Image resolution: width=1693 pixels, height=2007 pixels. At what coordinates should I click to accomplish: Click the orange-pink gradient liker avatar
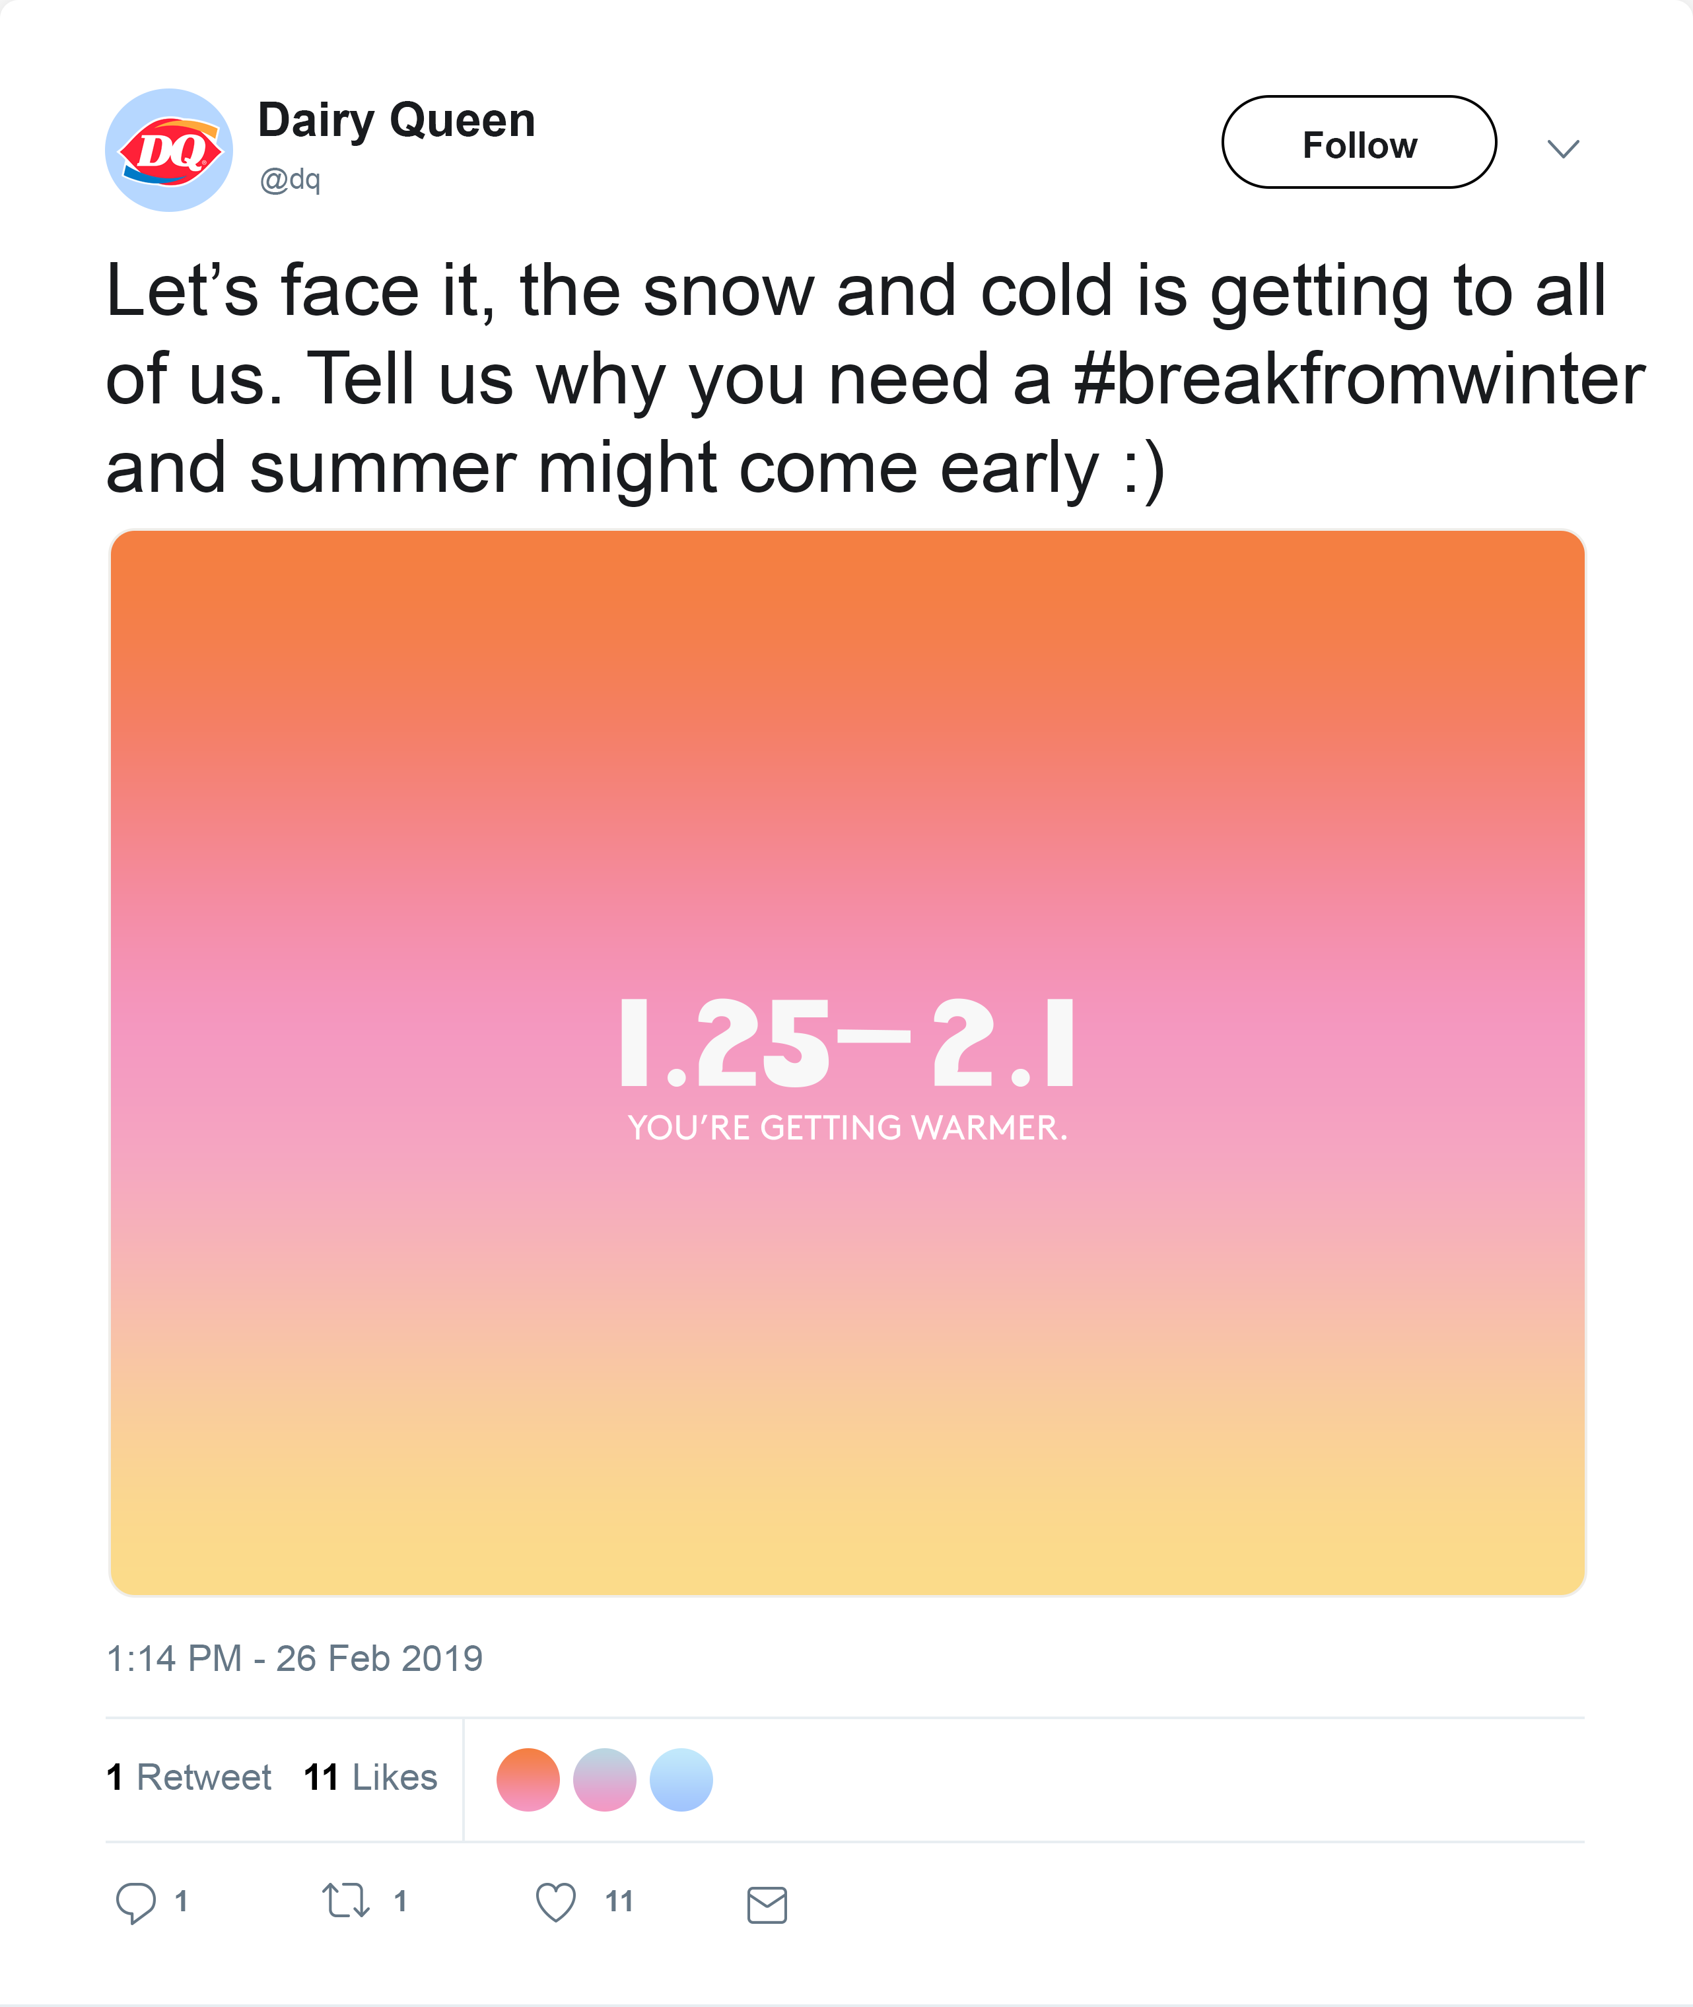(528, 1780)
